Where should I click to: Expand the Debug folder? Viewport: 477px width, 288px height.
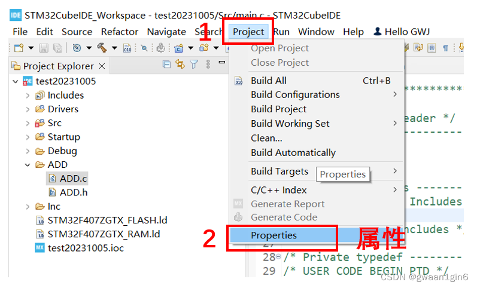pos(28,151)
